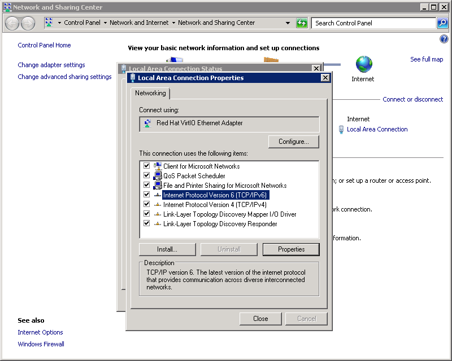Select Internet Protocol Version 4 (TCP/IPv4)

pos(215,205)
